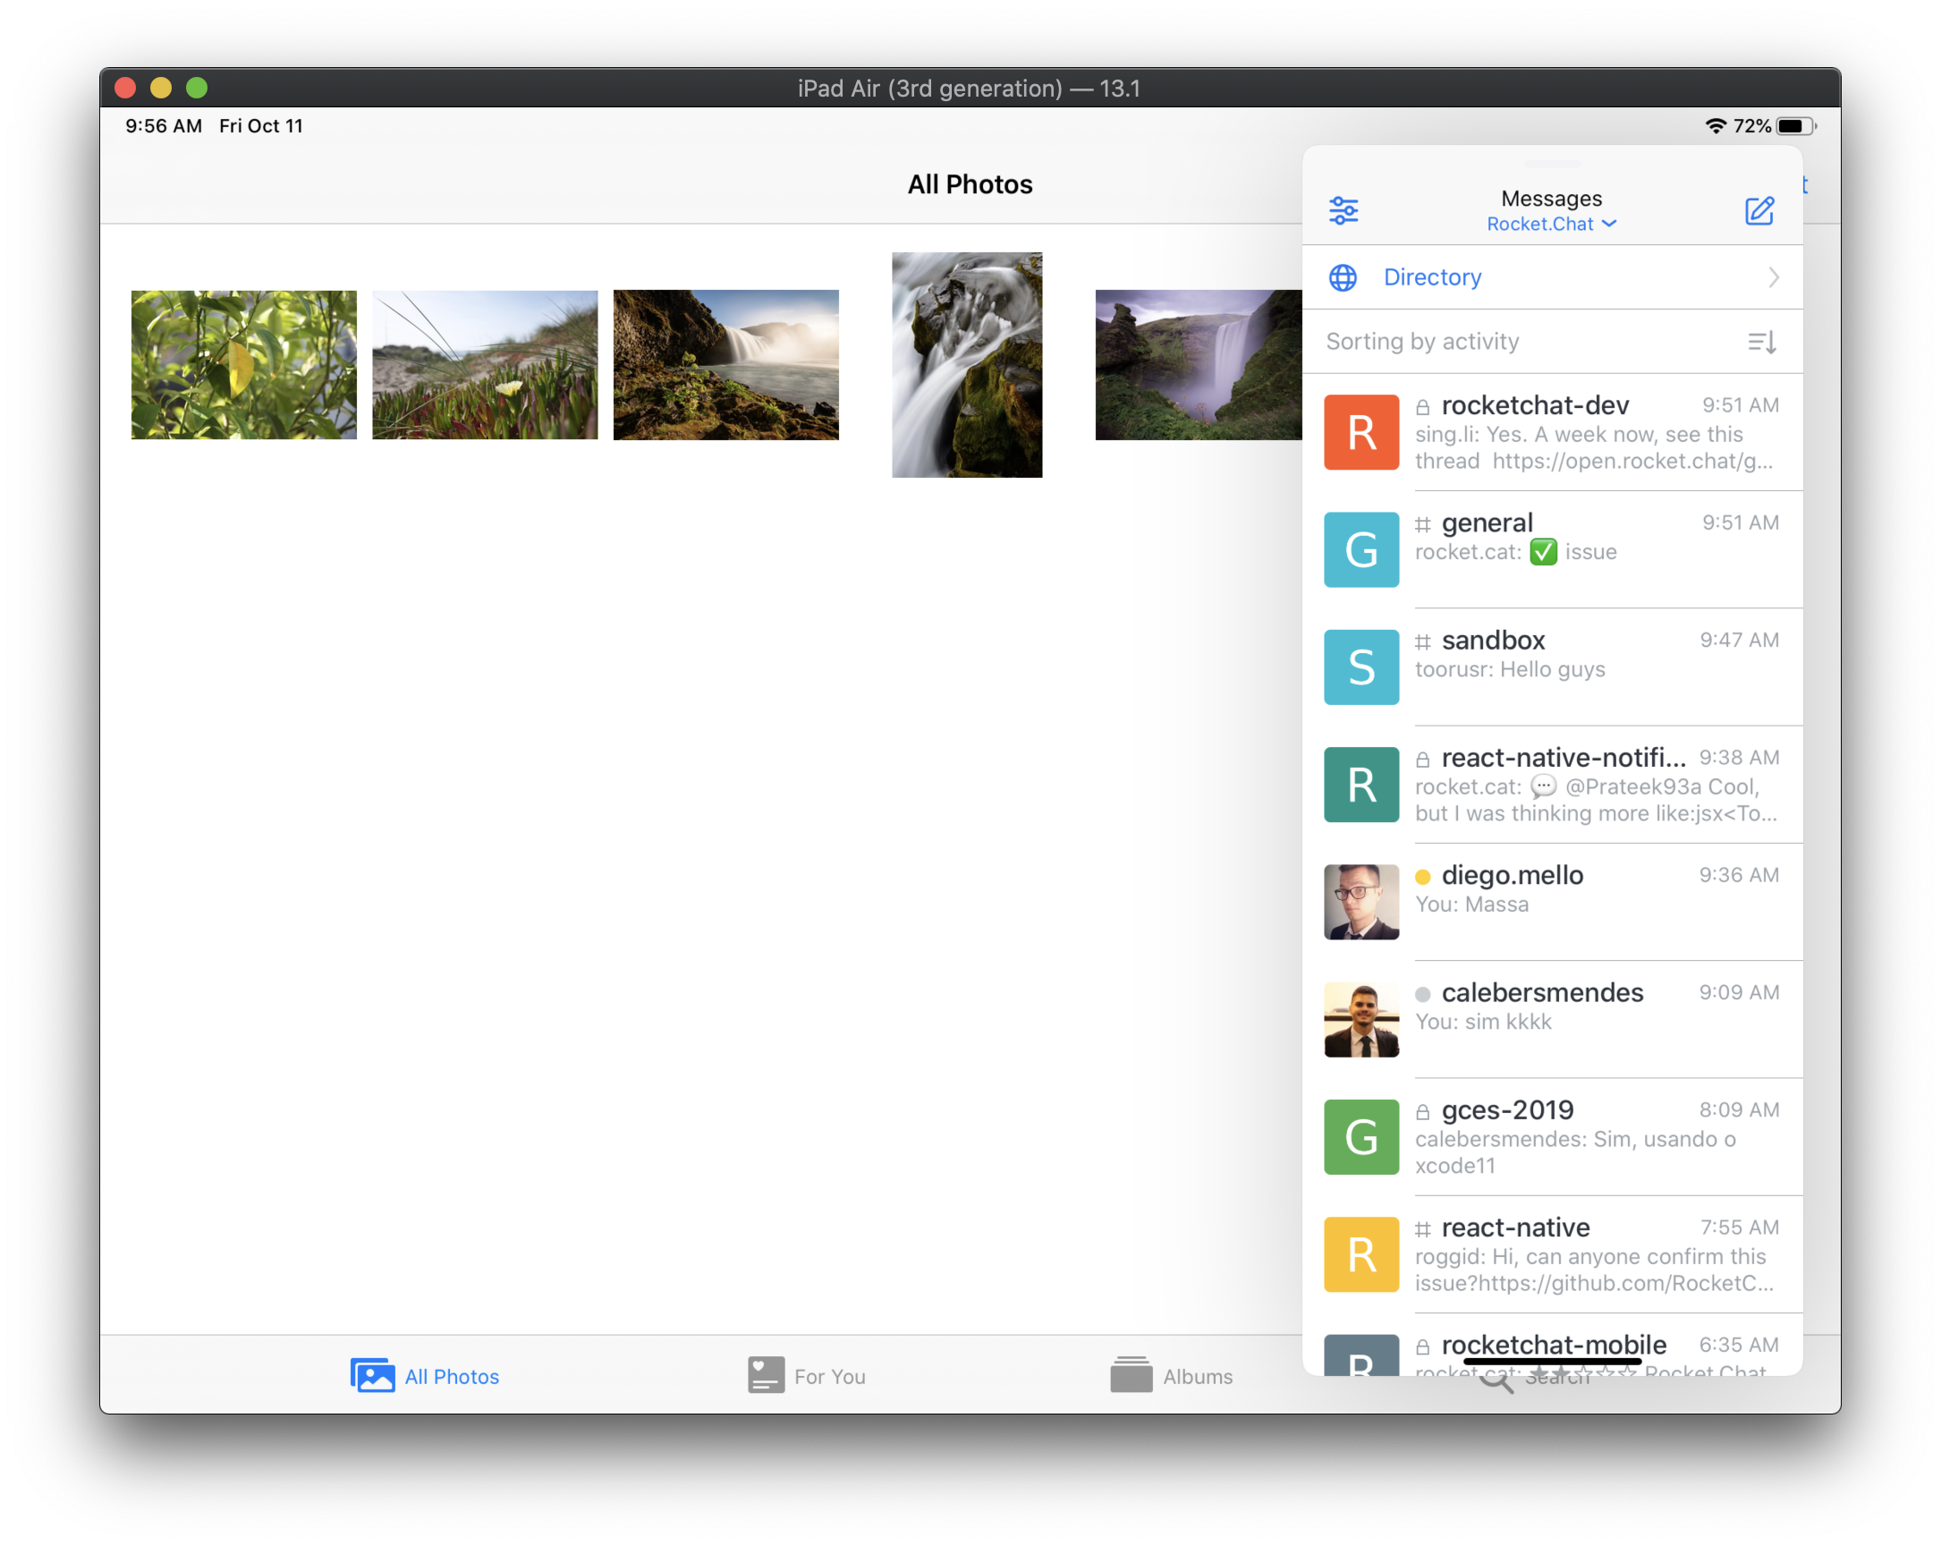
Task: Select the All Photos tab icon
Action: click(373, 1375)
